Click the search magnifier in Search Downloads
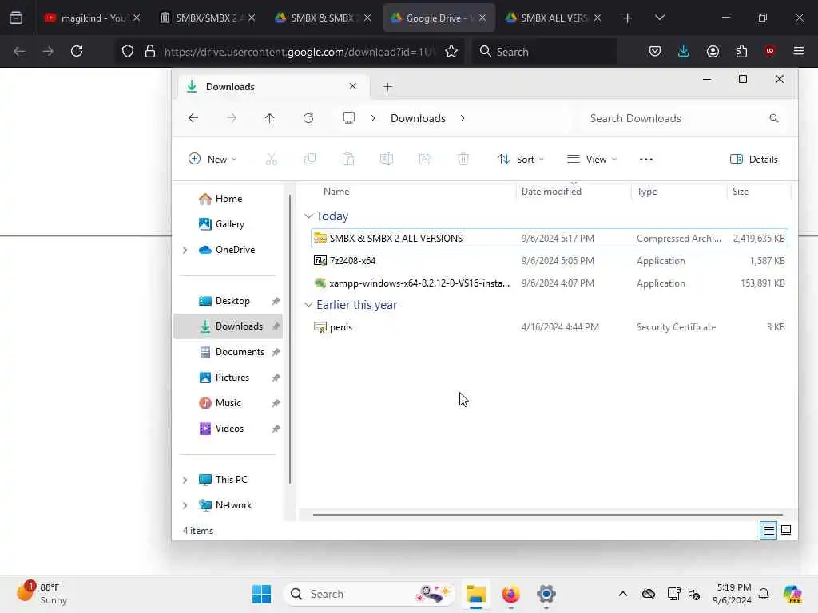 point(773,118)
